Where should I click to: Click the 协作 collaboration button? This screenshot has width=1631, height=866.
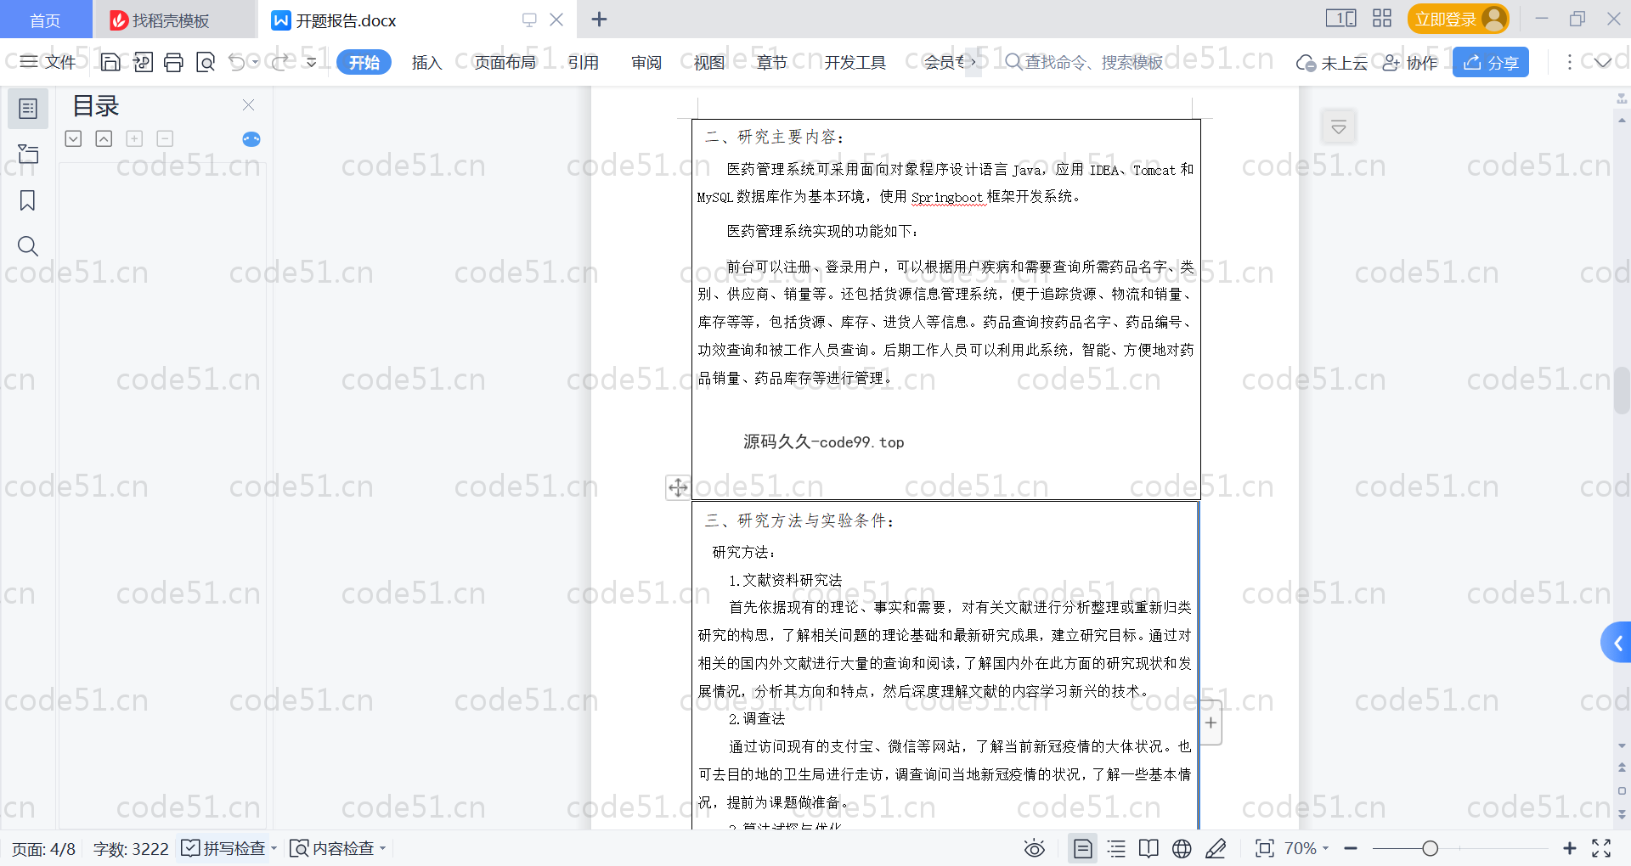point(1410,62)
